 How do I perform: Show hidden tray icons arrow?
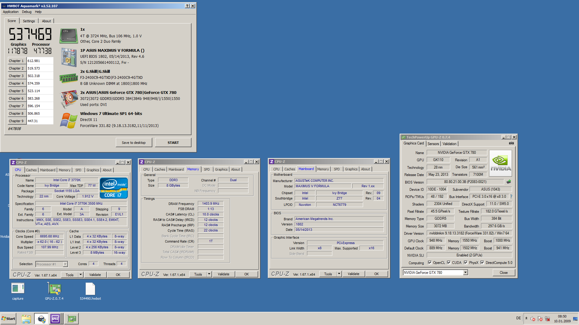[x=526, y=318]
